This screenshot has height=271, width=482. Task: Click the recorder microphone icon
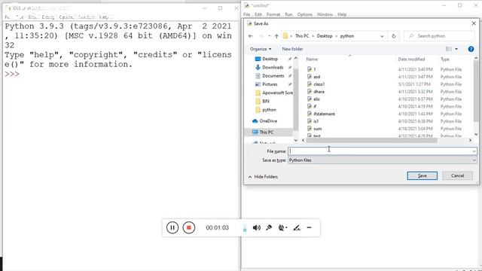[x=269, y=227]
